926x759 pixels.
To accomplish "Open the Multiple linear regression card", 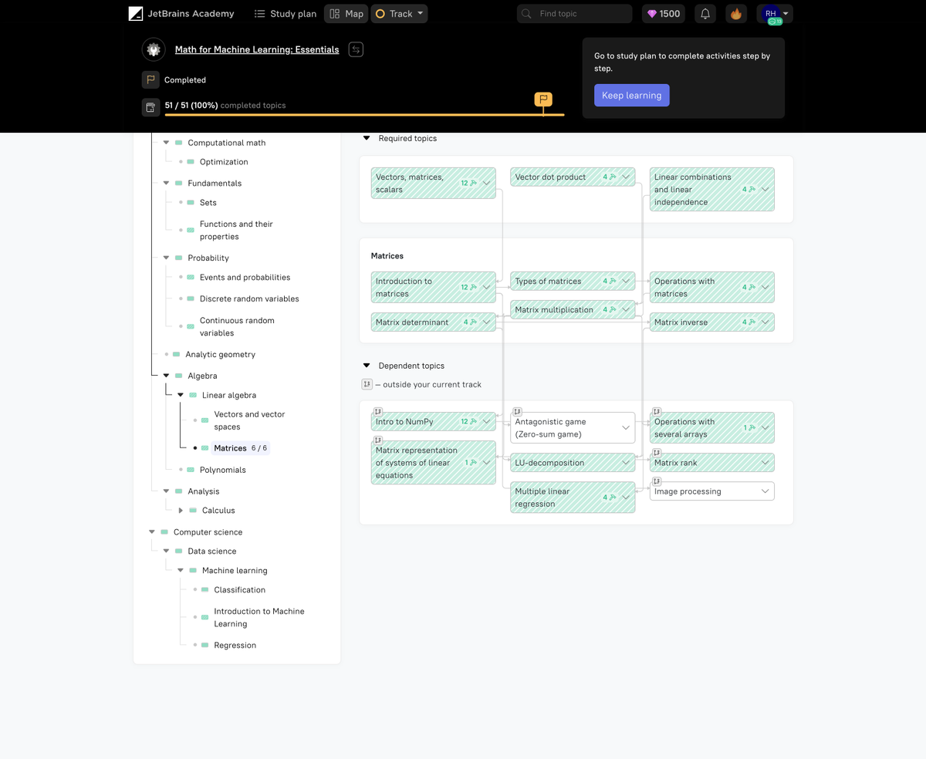I will tap(573, 498).
